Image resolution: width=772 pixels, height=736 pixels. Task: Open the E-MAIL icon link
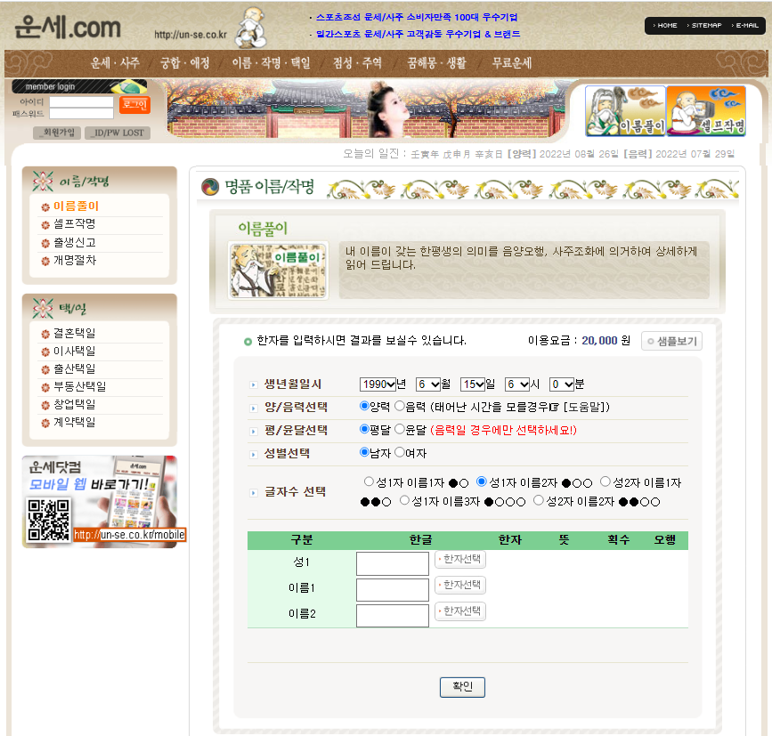tap(744, 26)
